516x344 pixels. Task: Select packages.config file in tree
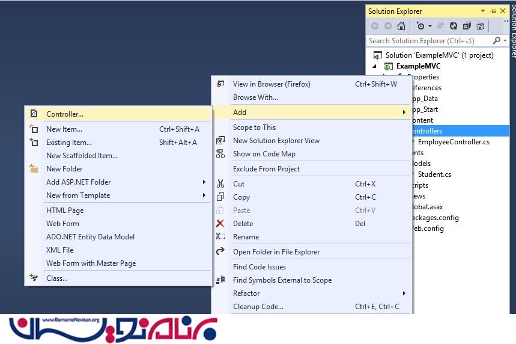click(x=436, y=218)
